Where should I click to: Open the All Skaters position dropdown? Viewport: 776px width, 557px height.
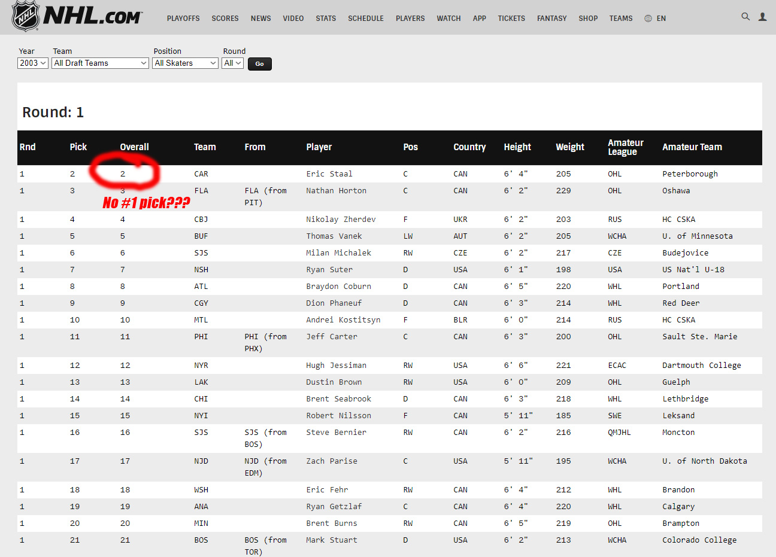click(x=185, y=63)
